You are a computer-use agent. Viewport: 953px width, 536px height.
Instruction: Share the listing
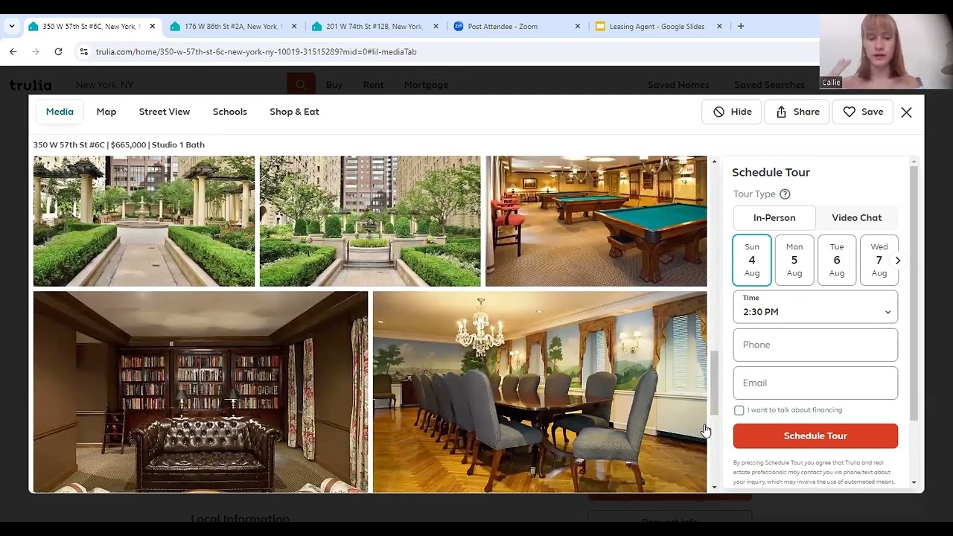pos(797,112)
